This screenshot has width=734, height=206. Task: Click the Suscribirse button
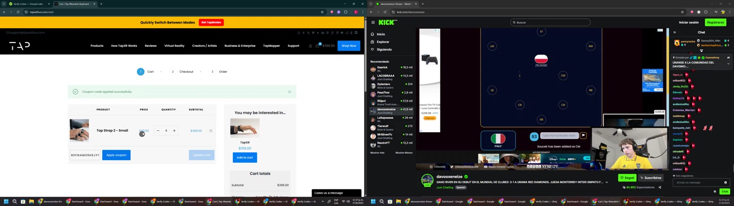point(651,178)
